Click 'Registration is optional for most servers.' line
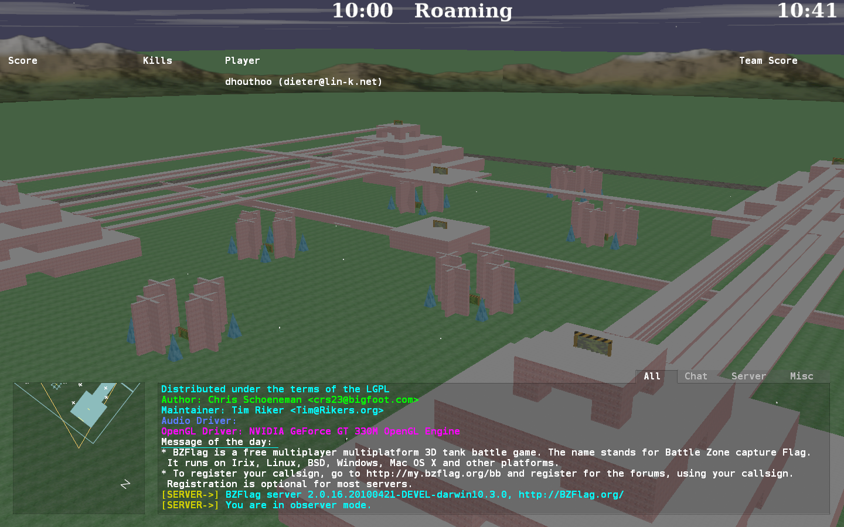Viewport: 844px width, 527px height. click(290, 484)
